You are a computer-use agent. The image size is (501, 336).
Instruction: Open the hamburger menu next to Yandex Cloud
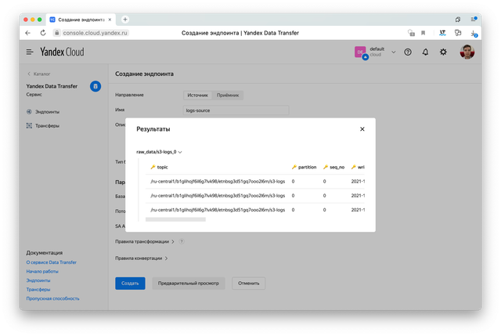tap(30, 52)
